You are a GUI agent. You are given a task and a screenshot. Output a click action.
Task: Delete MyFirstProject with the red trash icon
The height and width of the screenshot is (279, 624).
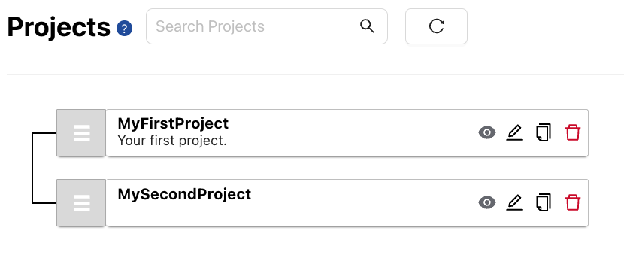coord(573,132)
